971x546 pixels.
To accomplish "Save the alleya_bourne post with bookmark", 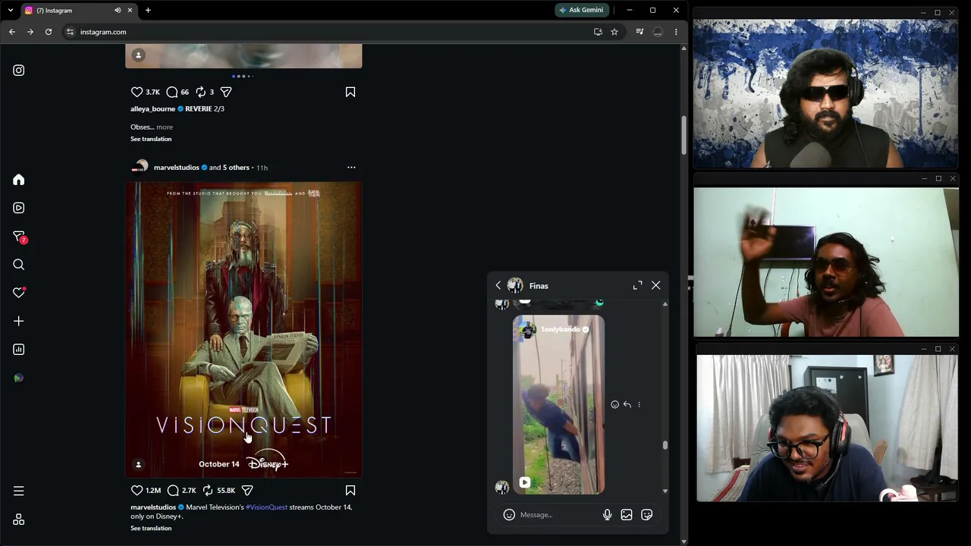I will coord(350,92).
